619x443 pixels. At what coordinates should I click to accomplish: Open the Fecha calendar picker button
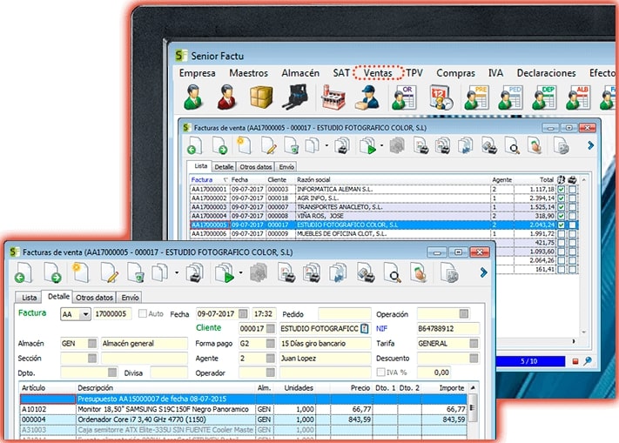click(x=243, y=313)
